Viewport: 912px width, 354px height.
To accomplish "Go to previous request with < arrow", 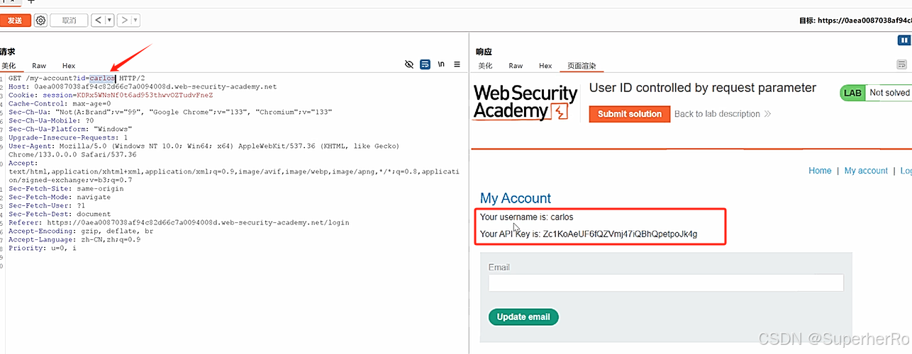I will click(x=98, y=21).
